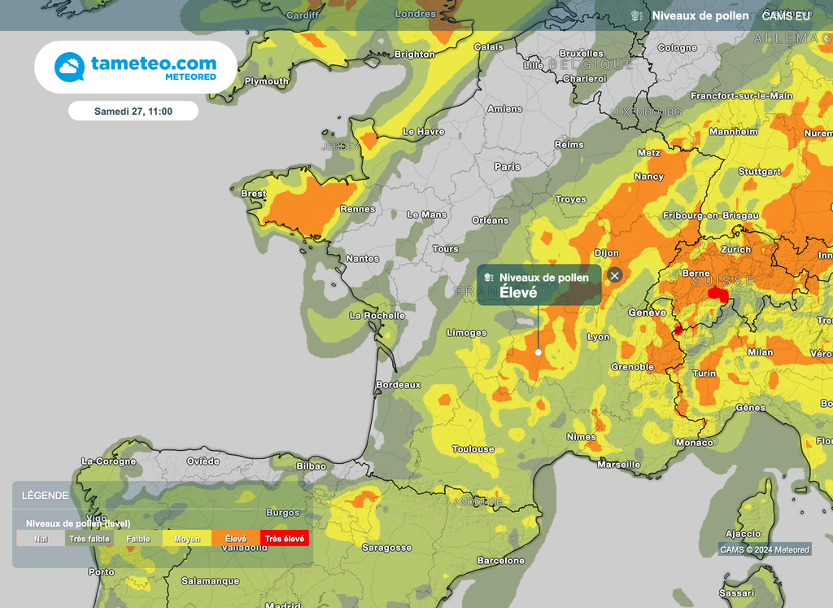This screenshot has height=608, width=833.
Task: Click the Milan city label
Action: 761,352
